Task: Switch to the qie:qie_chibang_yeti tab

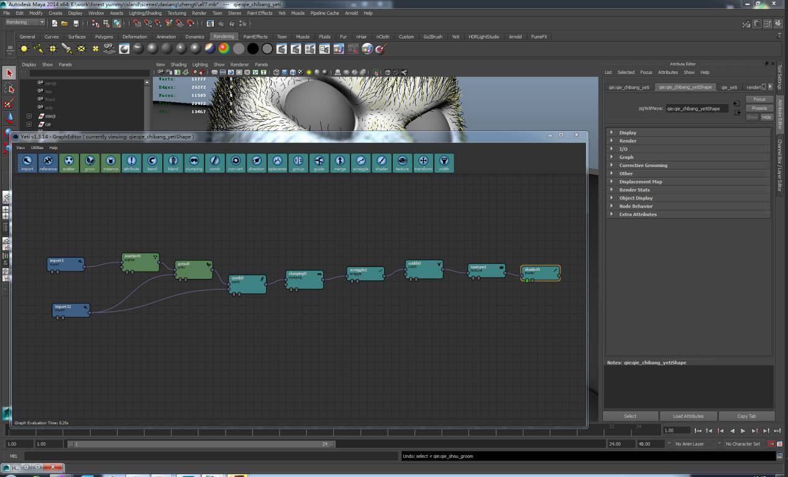Action: point(628,87)
